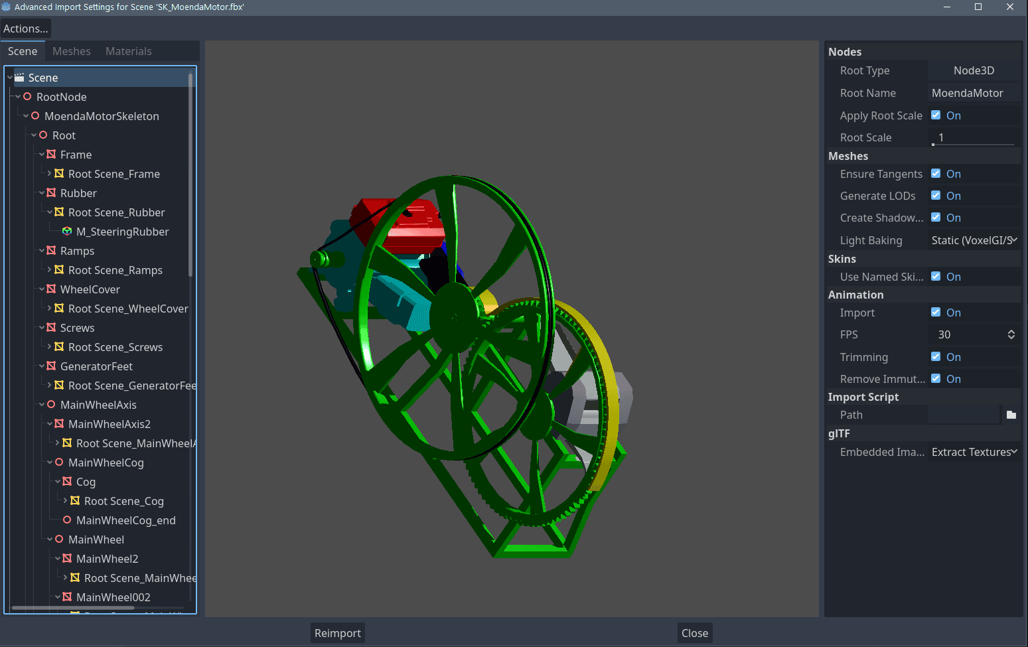The width and height of the screenshot is (1028, 647).
Task: Click the folder icon beside Import Script Path
Action: (x=1011, y=415)
